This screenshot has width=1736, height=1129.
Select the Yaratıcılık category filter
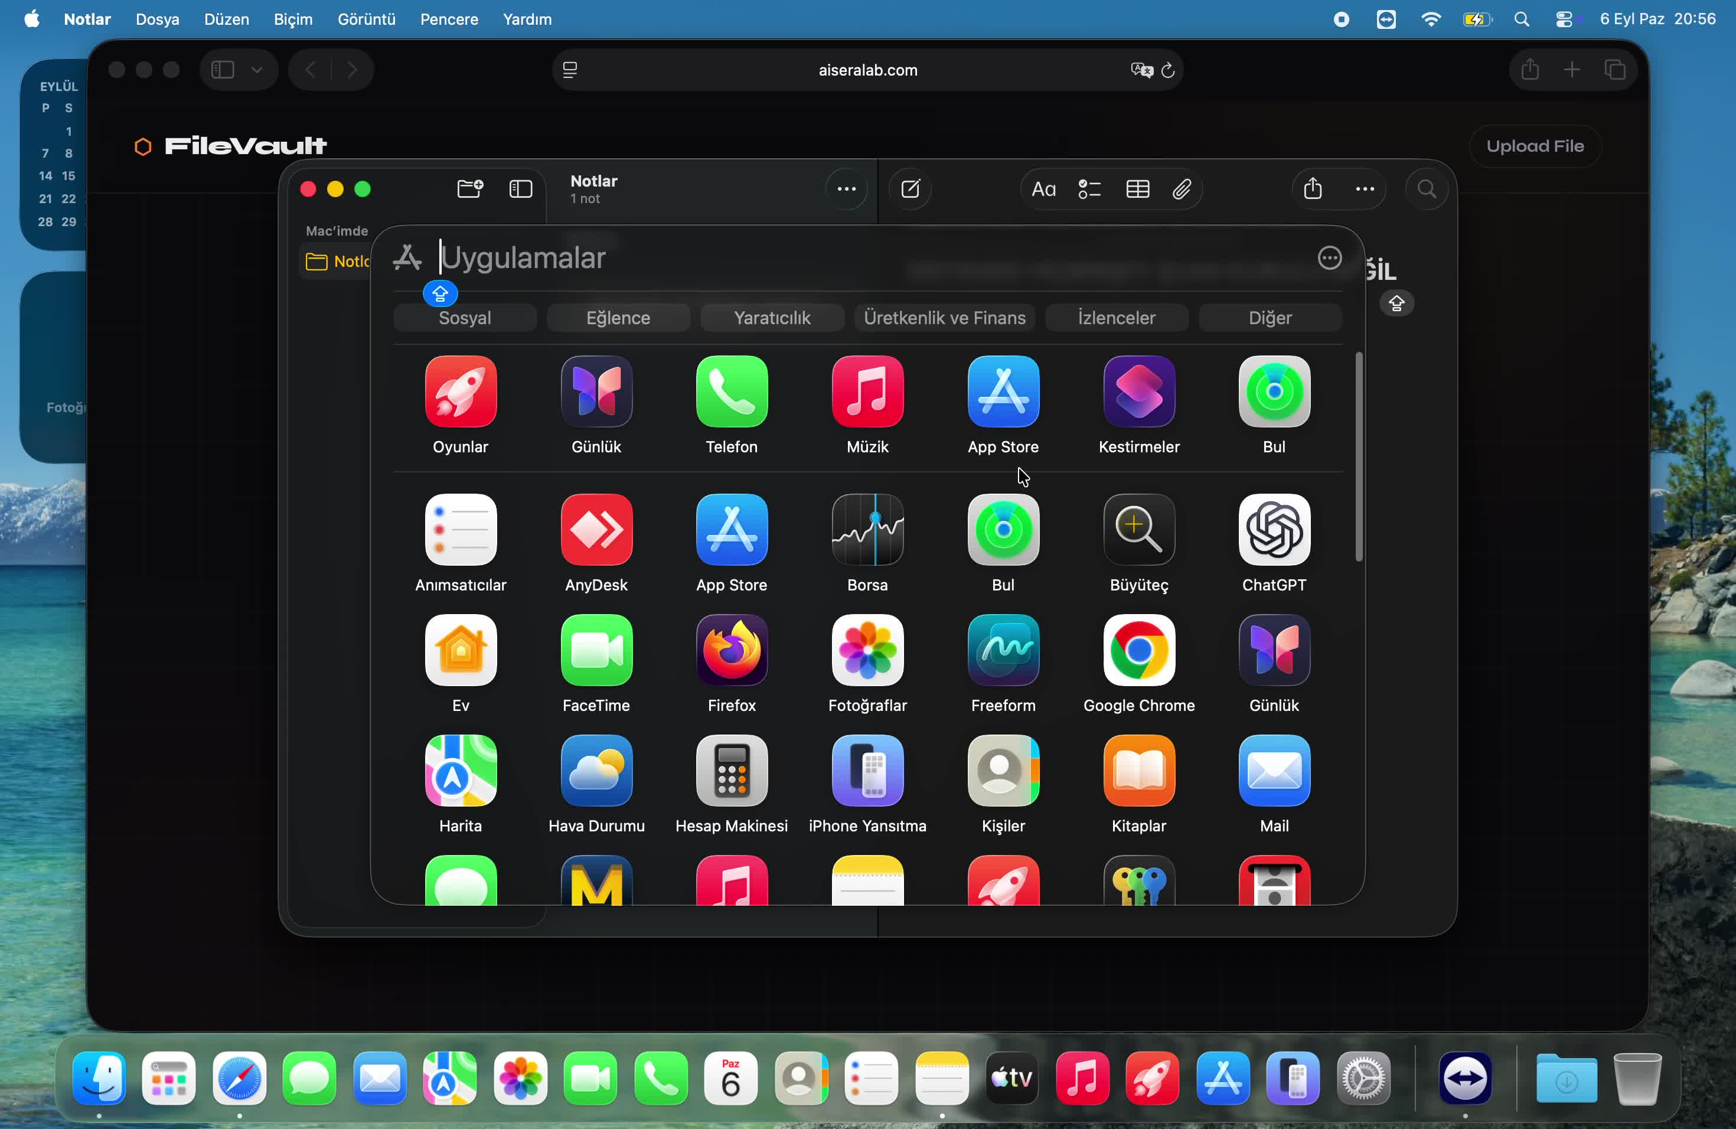coord(772,318)
